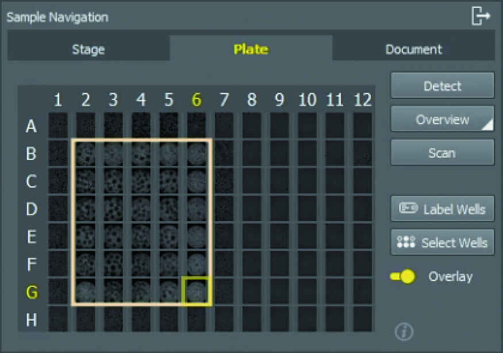Click the dots grid icon on Select Wells
Screen dimensions: 503x353
point(406,243)
